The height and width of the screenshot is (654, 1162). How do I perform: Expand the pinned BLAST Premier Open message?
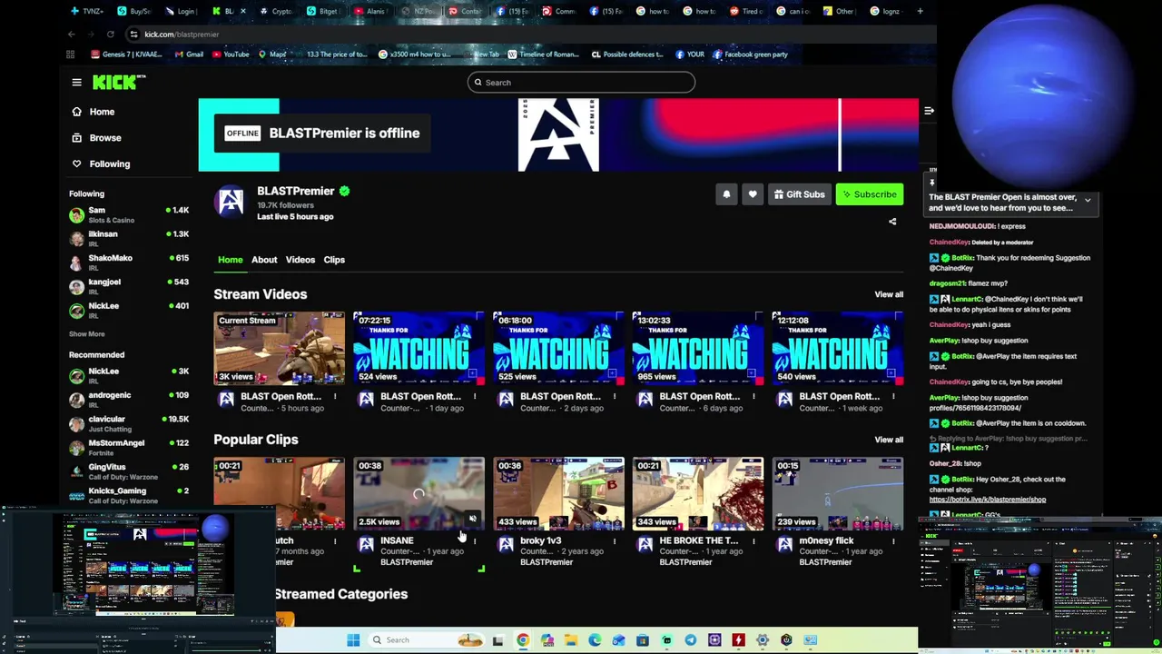[1088, 201]
